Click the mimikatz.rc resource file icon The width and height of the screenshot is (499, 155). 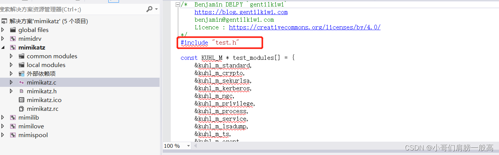[x=21, y=109]
